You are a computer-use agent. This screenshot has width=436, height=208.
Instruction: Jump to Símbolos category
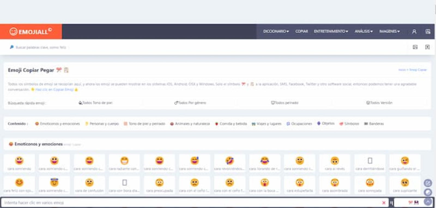coord(349,124)
